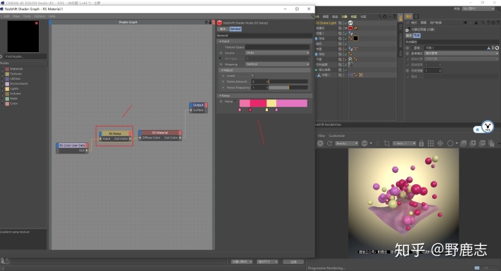Click the Redshift Shader Node red cube icon
The width and height of the screenshot is (501, 271).
[x=219, y=23]
